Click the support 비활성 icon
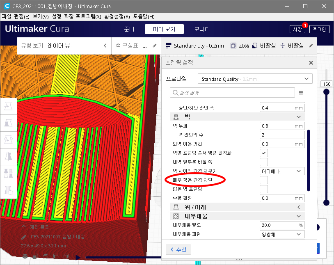This screenshot has width=334, height=265. pos(254,46)
